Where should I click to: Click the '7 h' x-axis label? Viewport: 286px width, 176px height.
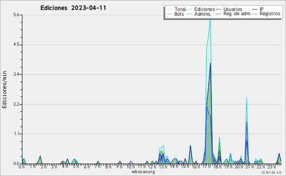[97, 166]
